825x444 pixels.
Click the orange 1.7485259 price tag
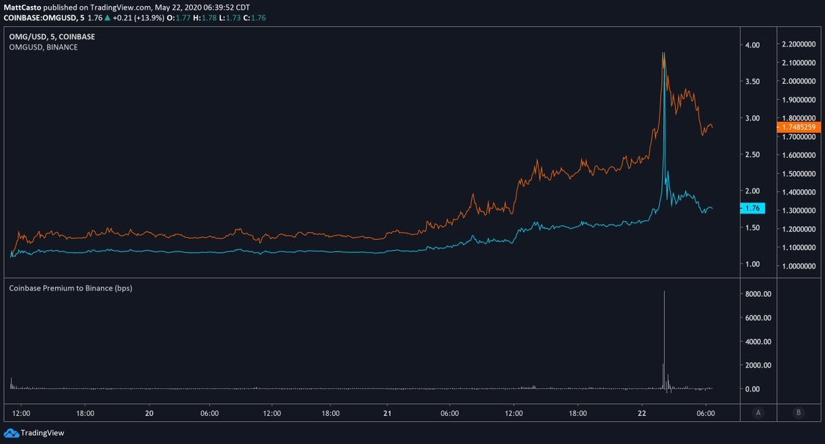click(x=798, y=127)
